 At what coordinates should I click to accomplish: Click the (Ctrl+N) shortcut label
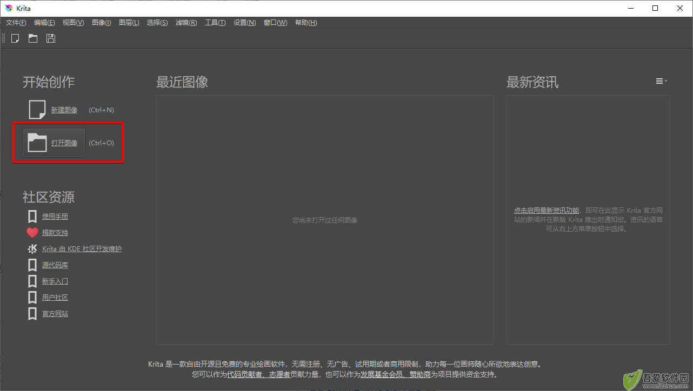point(101,110)
